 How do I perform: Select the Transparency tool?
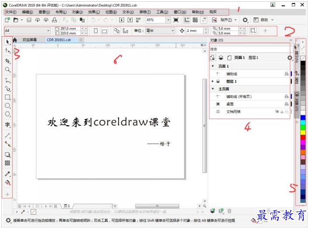tap(7, 163)
